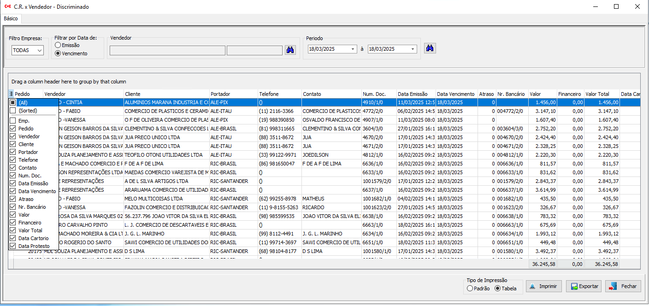Sort by Data Vencimento column header

(455, 94)
